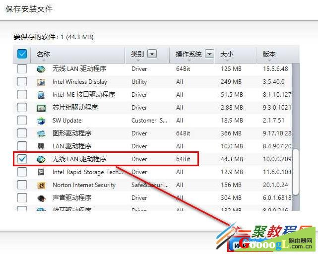Click the 304 MB size cell
This screenshot has width=318, height=254.
pos(231,197)
